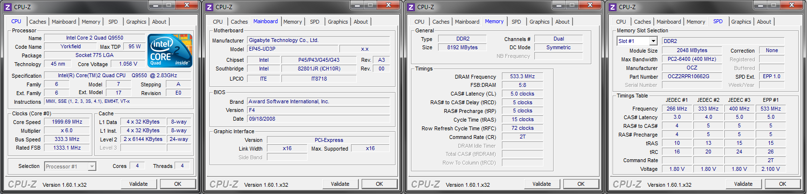Select Graphics tab in the Mainboard window

point(338,22)
